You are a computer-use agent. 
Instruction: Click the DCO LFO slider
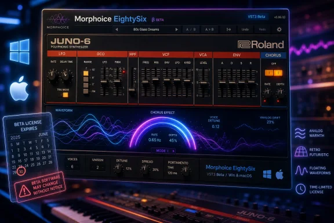point(104,81)
